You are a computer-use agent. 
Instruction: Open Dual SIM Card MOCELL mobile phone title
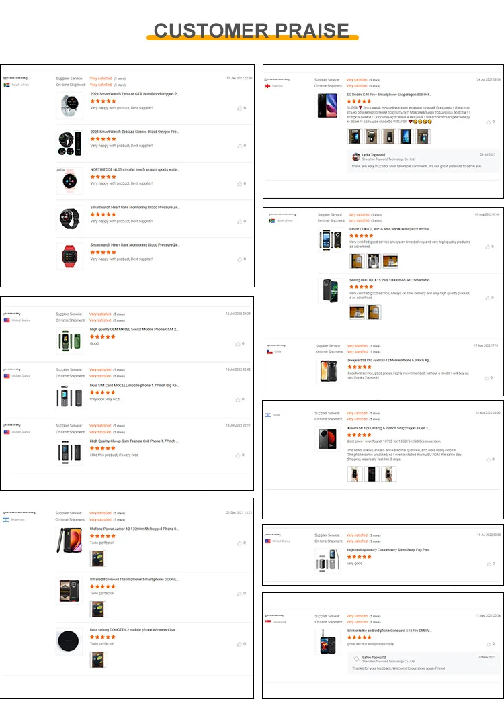click(x=134, y=386)
